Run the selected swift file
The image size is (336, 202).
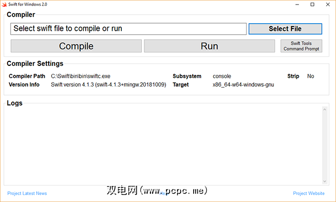pyautogui.click(x=209, y=46)
